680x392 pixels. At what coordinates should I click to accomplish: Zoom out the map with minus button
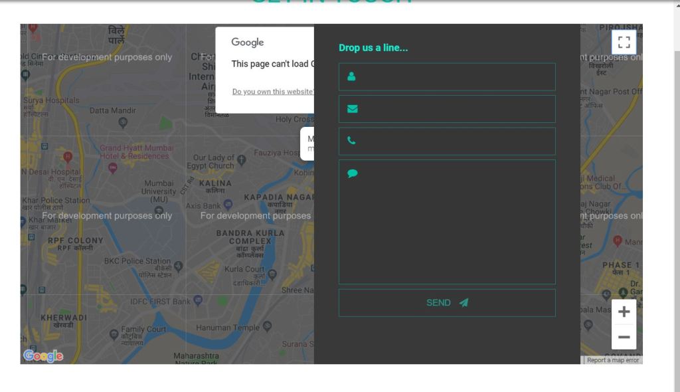point(624,337)
